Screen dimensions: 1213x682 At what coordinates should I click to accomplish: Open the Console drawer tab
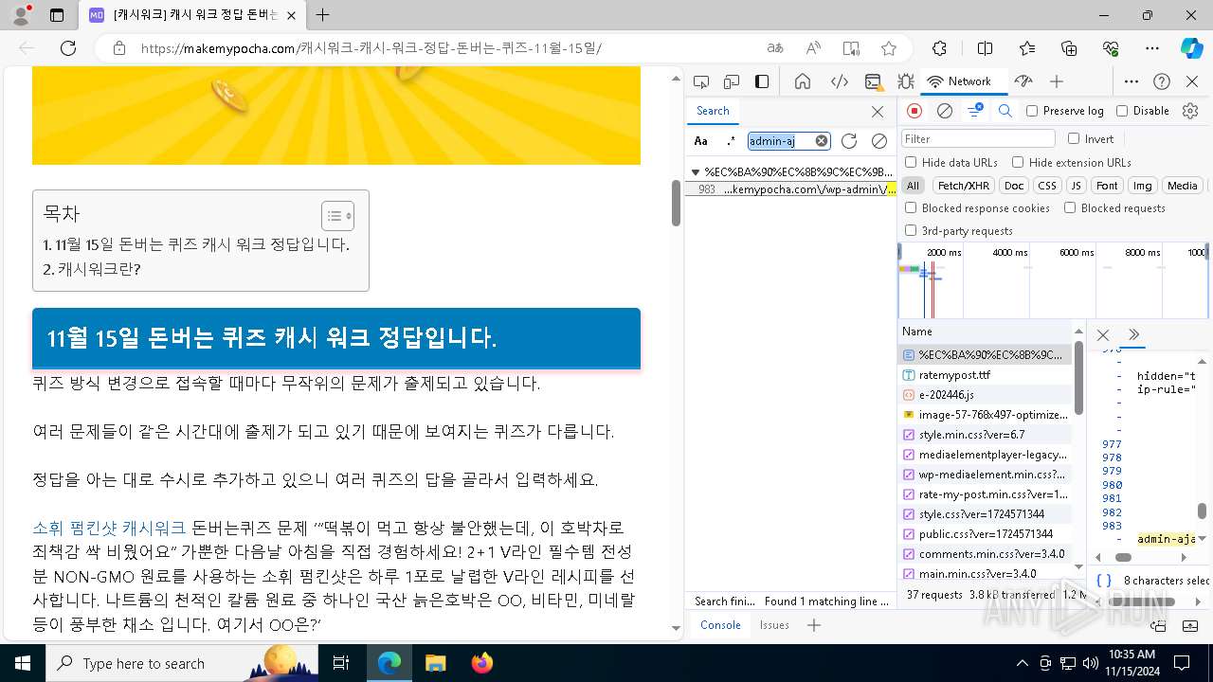pyautogui.click(x=720, y=625)
